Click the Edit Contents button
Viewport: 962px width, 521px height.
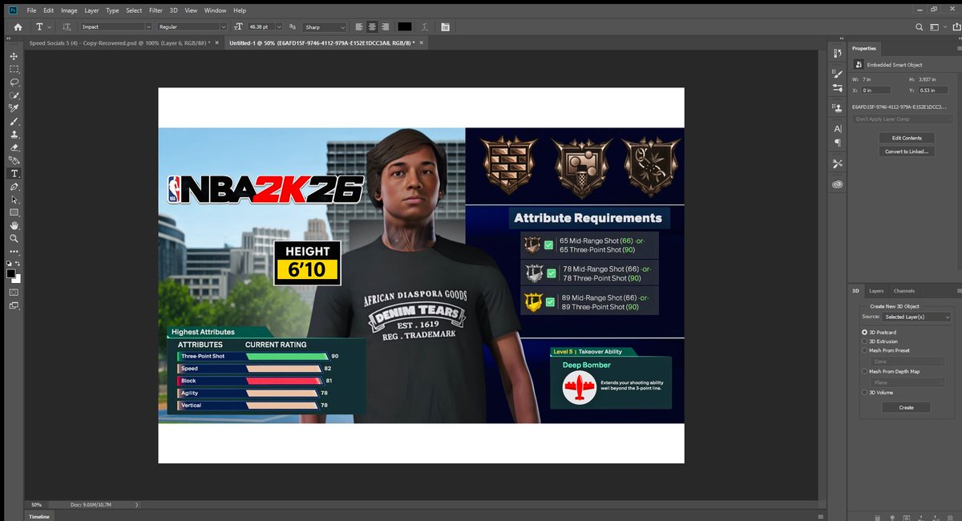pos(907,138)
